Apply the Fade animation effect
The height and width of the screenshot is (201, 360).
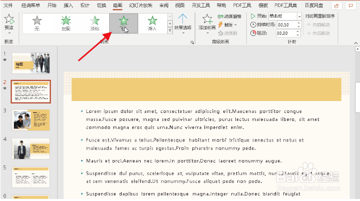[x=95, y=23]
